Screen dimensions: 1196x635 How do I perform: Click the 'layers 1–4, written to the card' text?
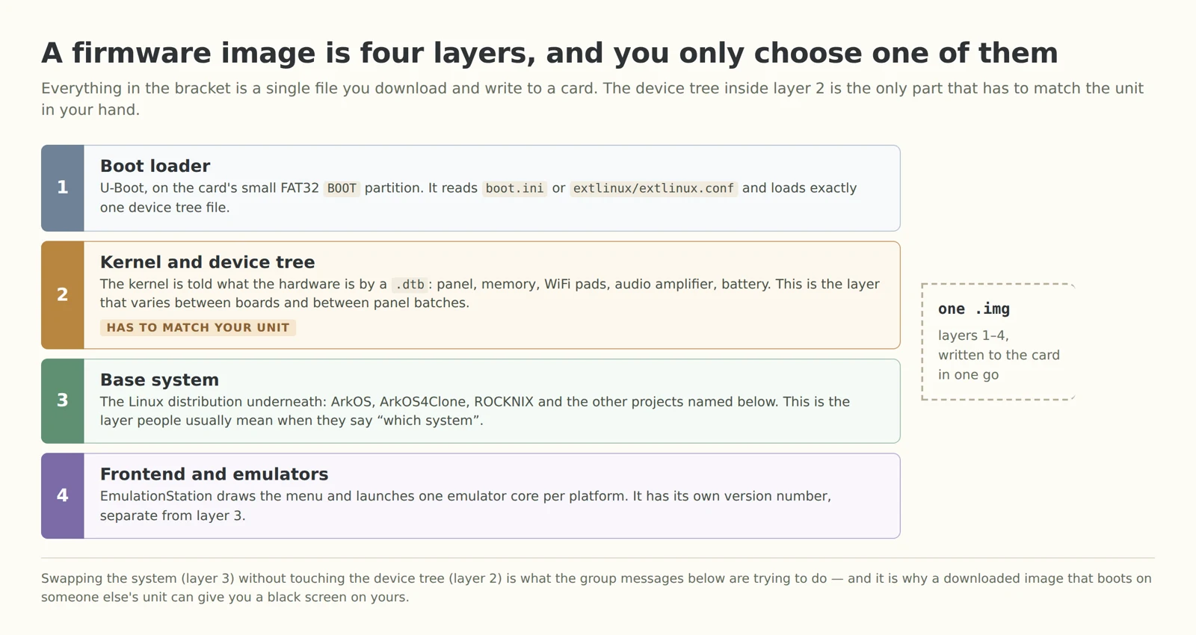(x=999, y=345)
